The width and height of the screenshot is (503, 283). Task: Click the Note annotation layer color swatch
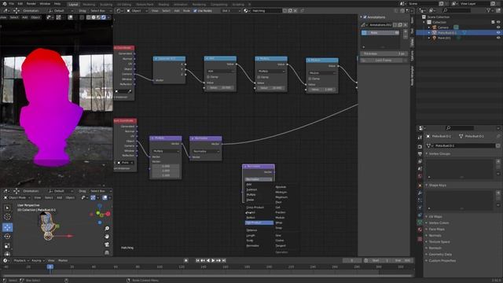point(364,33)
